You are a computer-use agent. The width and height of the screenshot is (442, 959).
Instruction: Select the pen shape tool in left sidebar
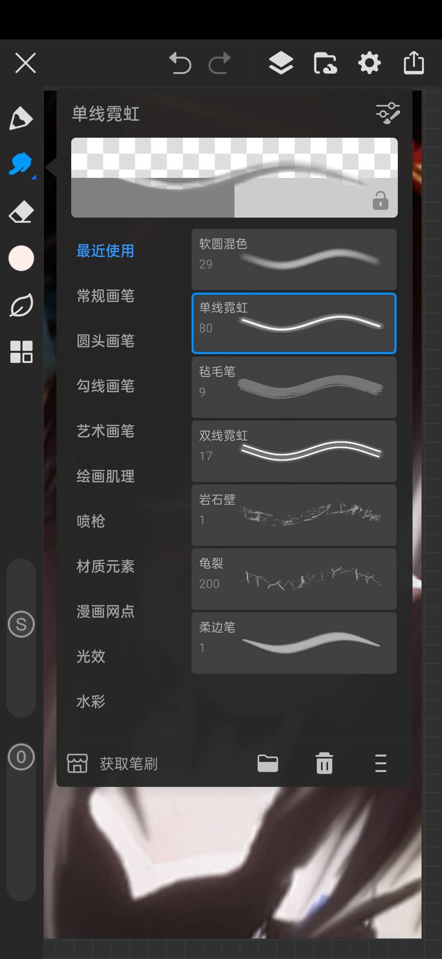21,118
